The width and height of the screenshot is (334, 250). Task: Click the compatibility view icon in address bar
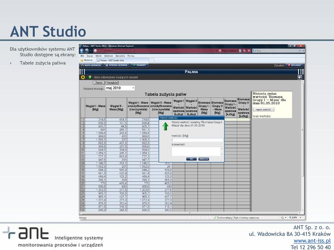240,51
